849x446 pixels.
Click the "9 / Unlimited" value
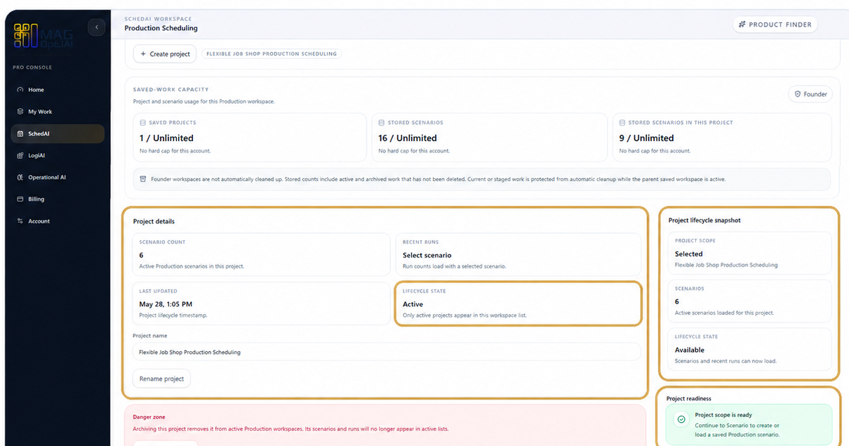pos(646,138)
